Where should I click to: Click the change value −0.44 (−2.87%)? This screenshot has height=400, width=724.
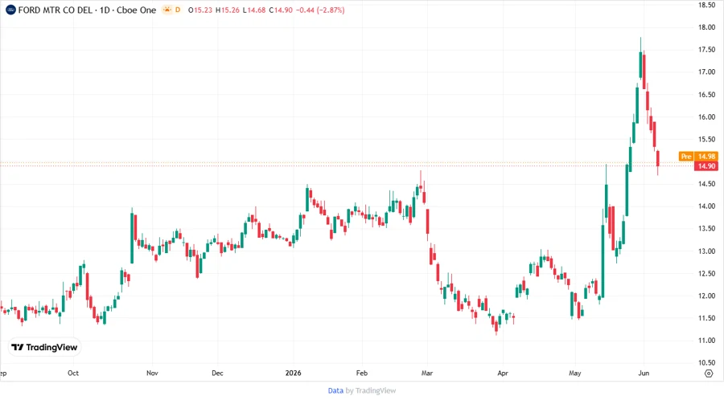click(320, 10)
